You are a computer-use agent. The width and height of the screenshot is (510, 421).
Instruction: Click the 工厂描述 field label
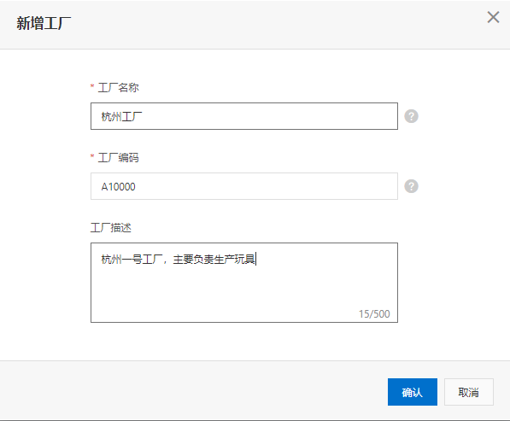coord(111,227)
